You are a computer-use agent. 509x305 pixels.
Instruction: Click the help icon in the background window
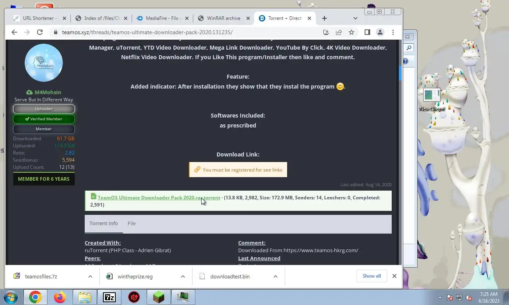[405, 61]
